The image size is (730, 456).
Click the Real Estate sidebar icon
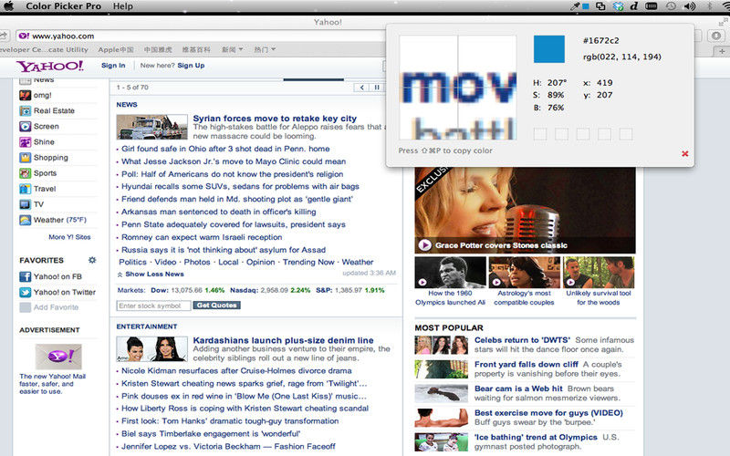26,110
